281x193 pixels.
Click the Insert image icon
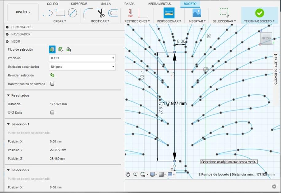pyautogui.click(x=197, y=13)
